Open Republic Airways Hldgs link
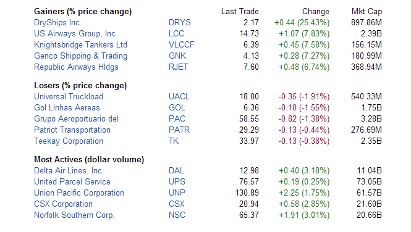411x232 pixels. pyautogui.click(x=76, y=67)
